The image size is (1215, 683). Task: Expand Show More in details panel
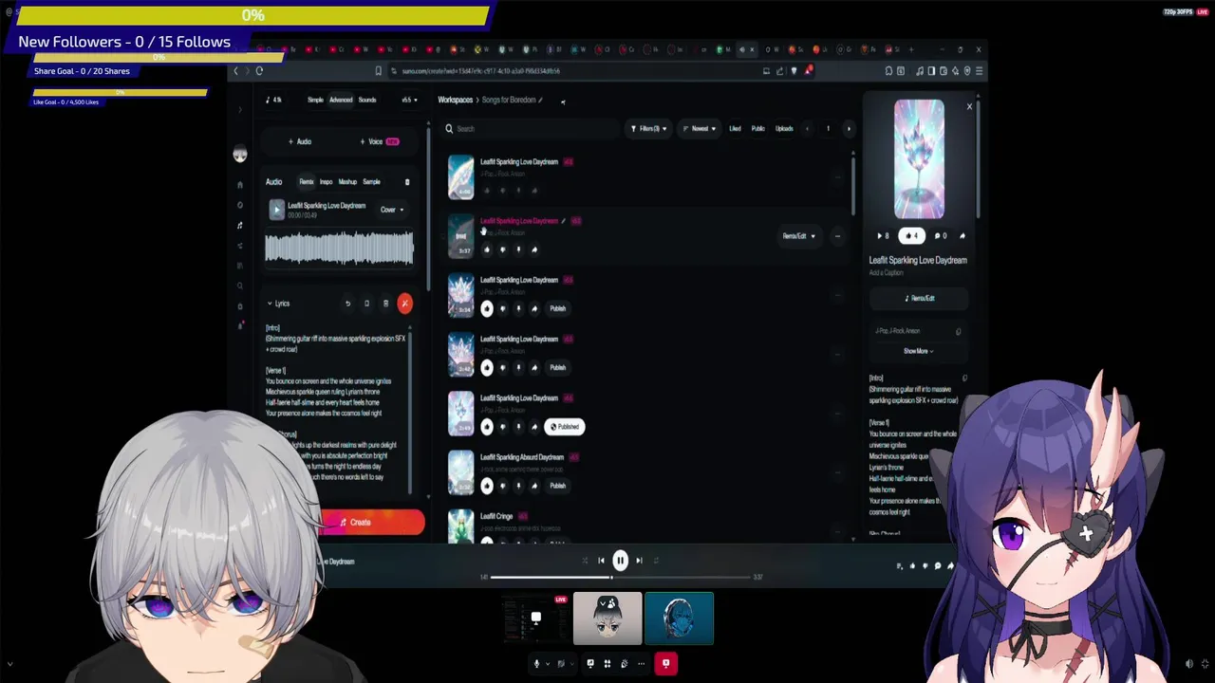918,351
